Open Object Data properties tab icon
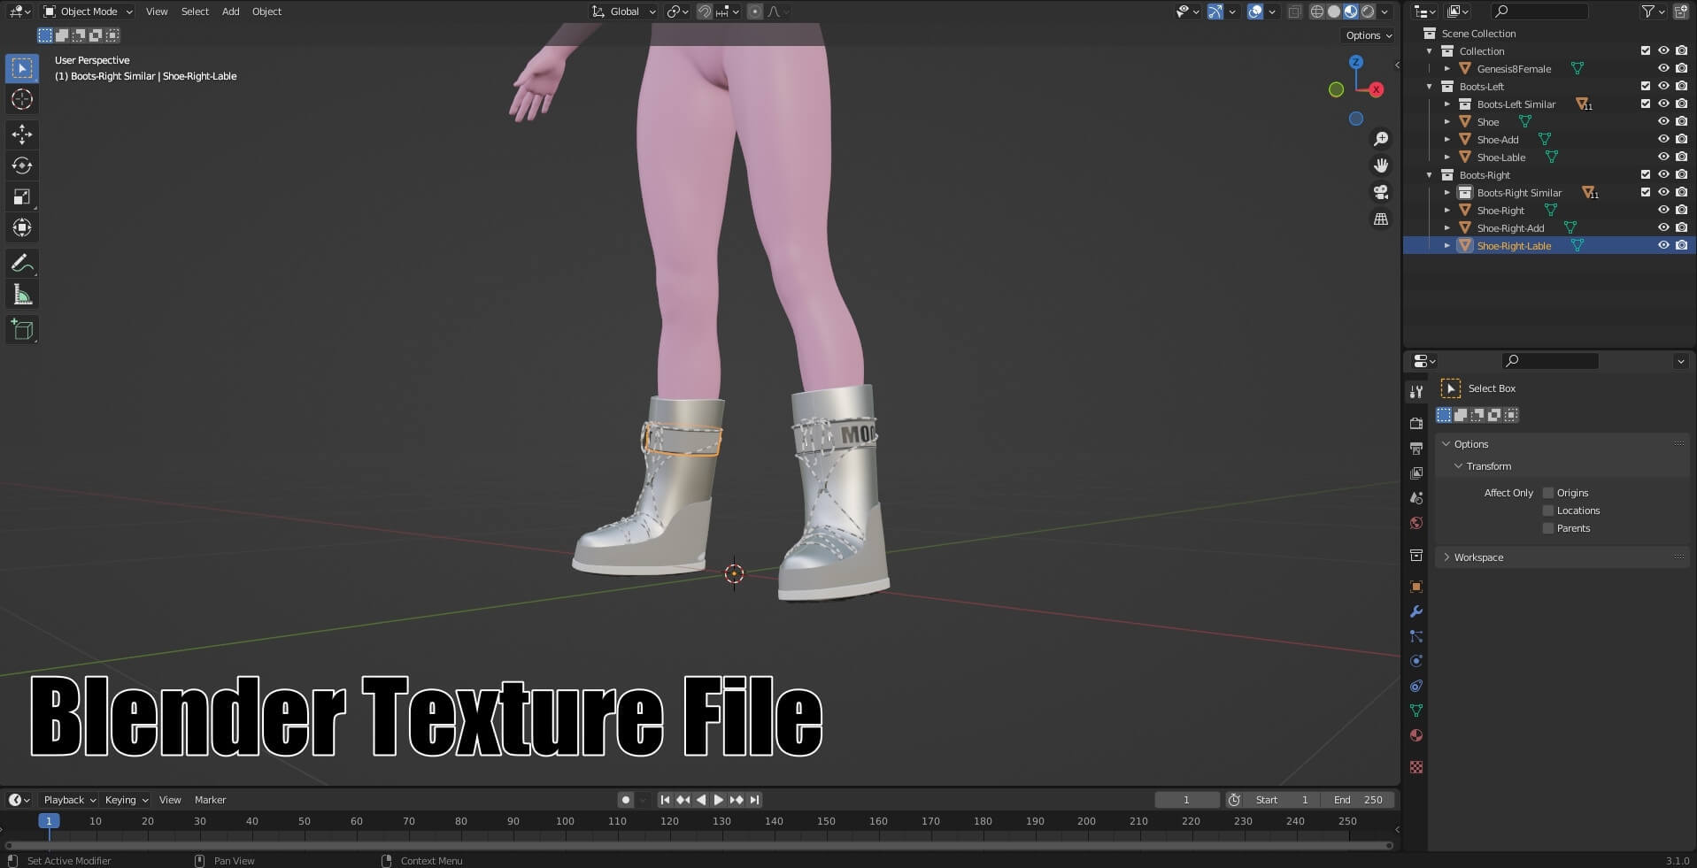 [1416, 711]
